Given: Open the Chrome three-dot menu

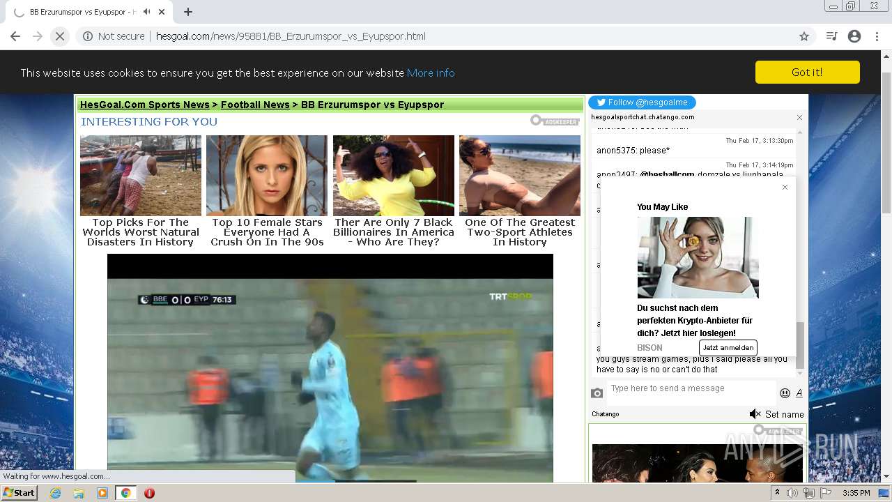Looking at the screenshot, I should point(877,36).
